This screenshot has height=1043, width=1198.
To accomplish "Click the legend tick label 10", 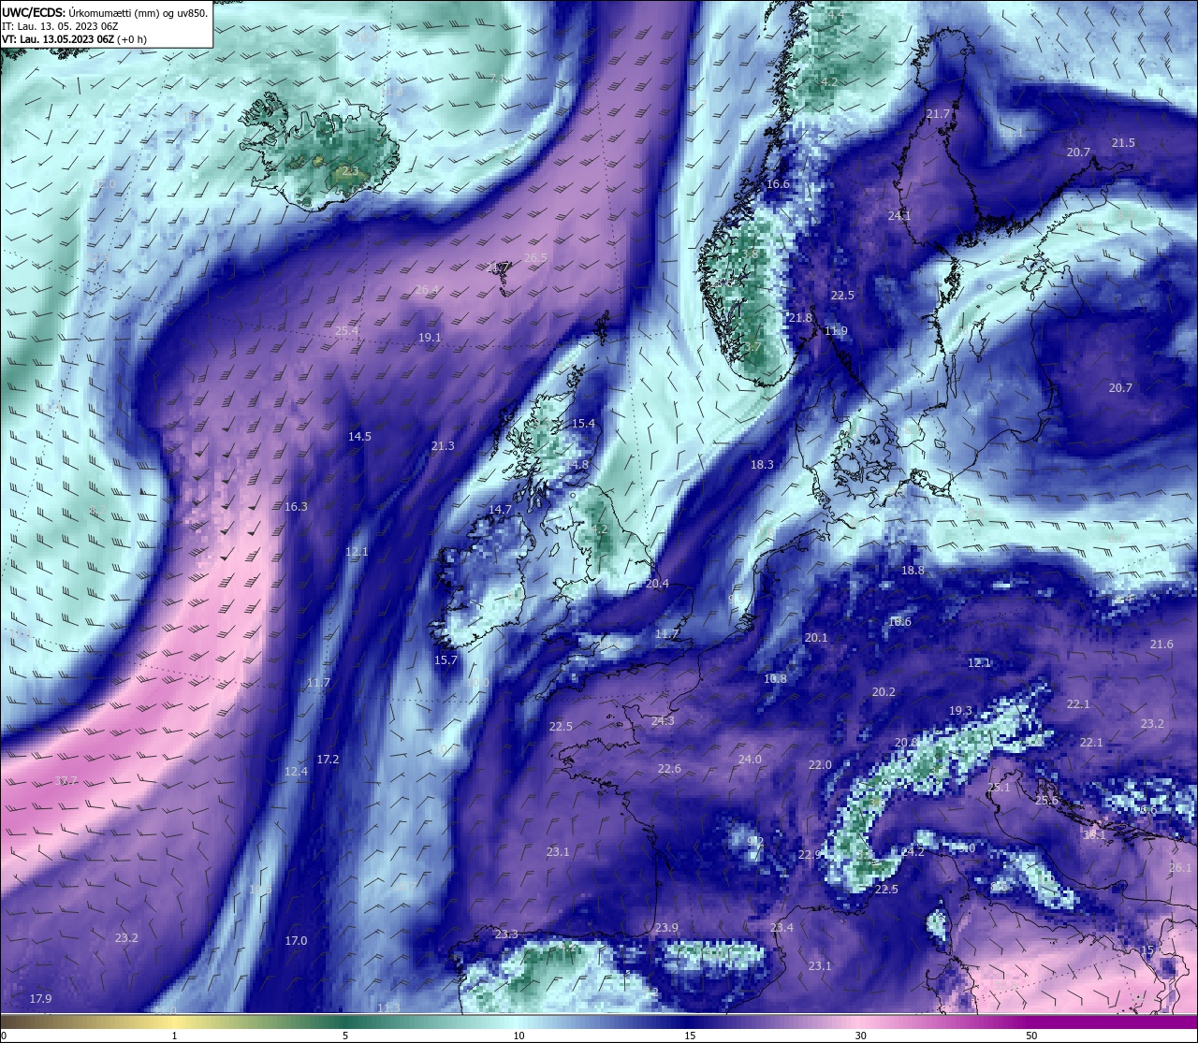I will coord(519,1036).
